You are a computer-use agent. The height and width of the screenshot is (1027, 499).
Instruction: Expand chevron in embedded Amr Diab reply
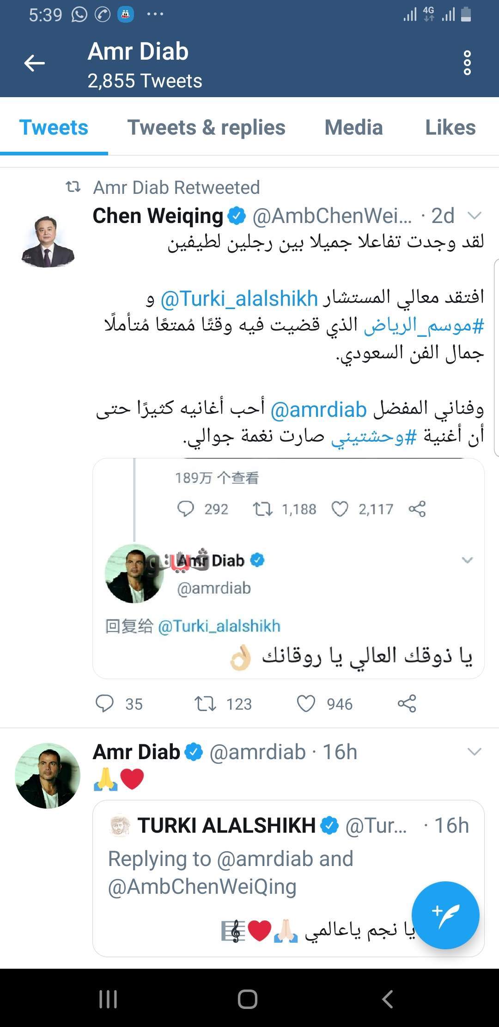[467, 560]
